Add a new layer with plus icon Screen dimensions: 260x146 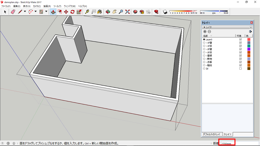[205, 32]
